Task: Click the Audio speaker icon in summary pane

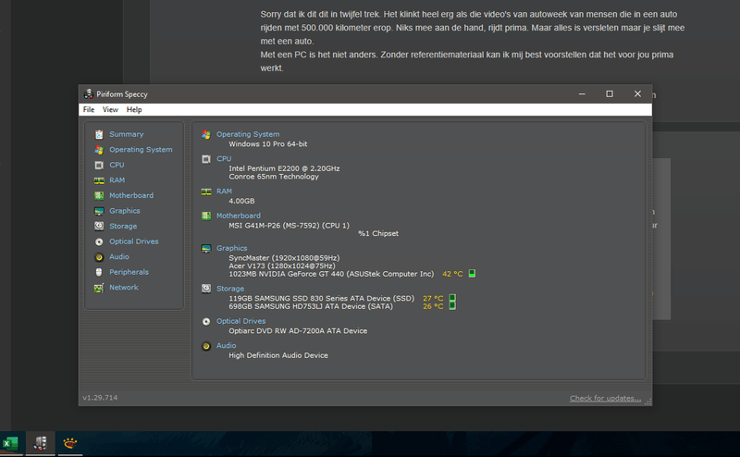Action: [206, 346]
